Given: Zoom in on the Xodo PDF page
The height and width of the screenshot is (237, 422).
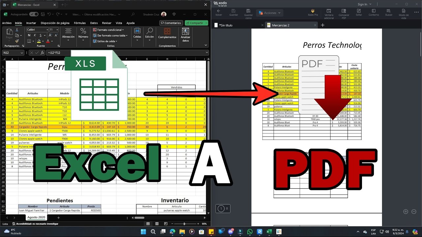Looking at the screenshot, I should 406,212.
